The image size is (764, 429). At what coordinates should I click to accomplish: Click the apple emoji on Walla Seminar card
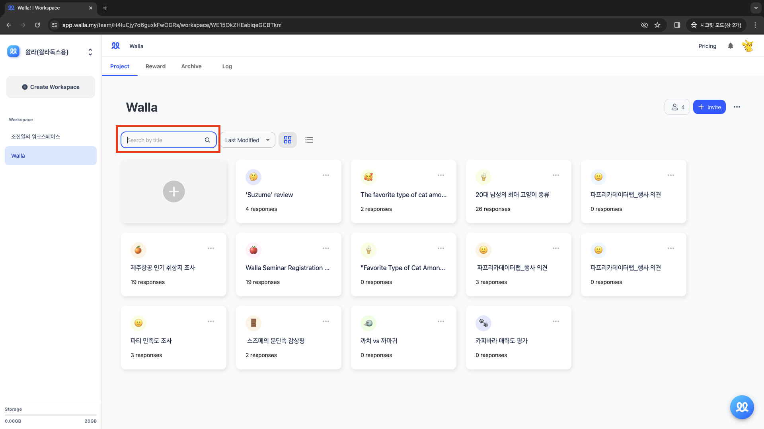click(253, 250)
